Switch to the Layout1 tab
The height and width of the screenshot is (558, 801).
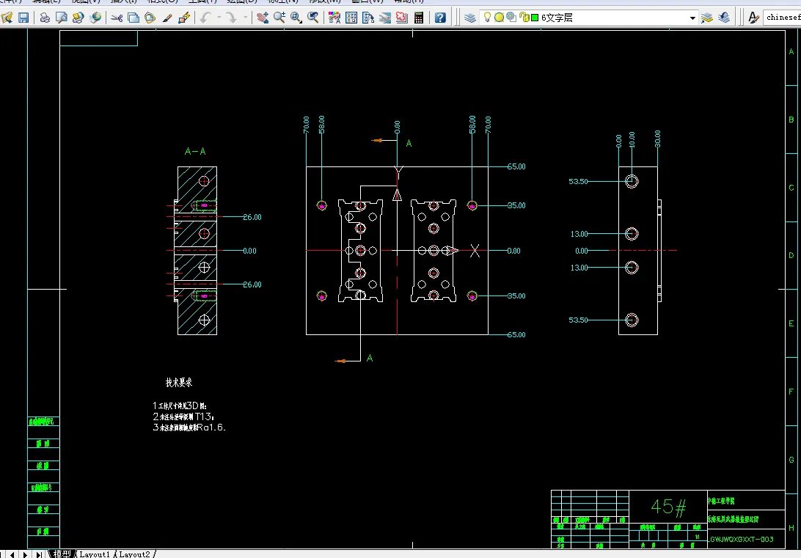pos(95,554)
